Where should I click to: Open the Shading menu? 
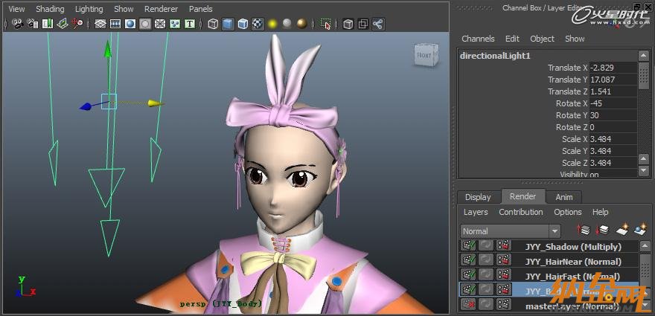50,9
